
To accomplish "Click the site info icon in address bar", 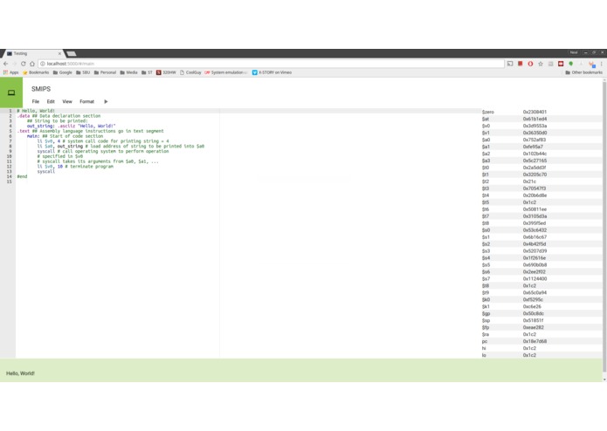I will click(43, 64).
